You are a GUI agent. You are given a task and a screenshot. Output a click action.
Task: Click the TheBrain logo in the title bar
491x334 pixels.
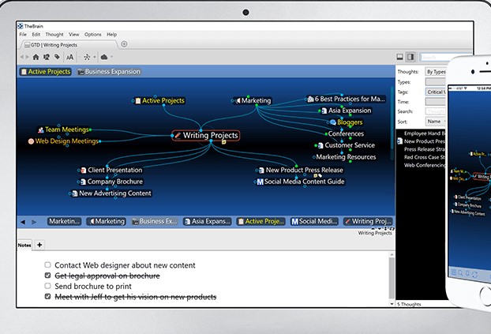pos(21,26)
